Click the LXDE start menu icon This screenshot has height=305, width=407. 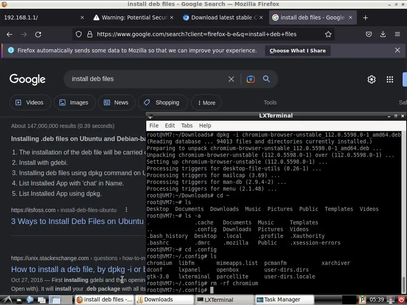click(7, 300)
